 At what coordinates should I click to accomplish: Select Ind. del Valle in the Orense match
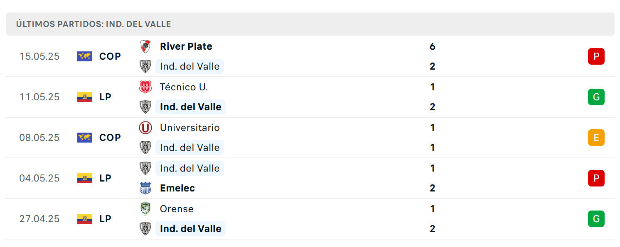point(190,229)
